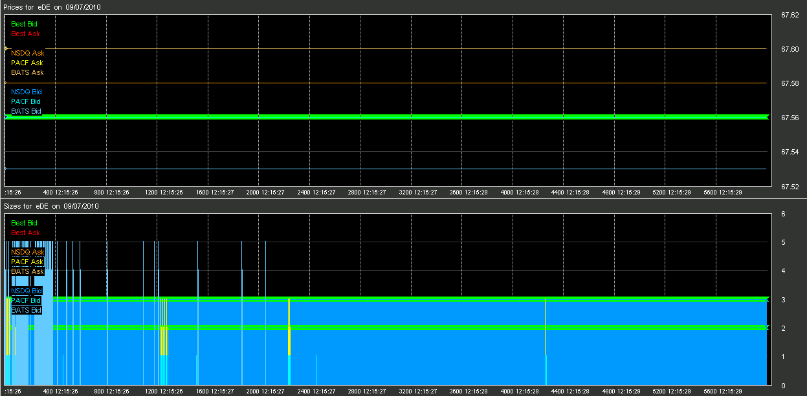Screen dimensions: 807x396
Task: Click '5200 12:15:29' time label under Sizes chart
Action: pyautogui.click(x=670, y=391)
